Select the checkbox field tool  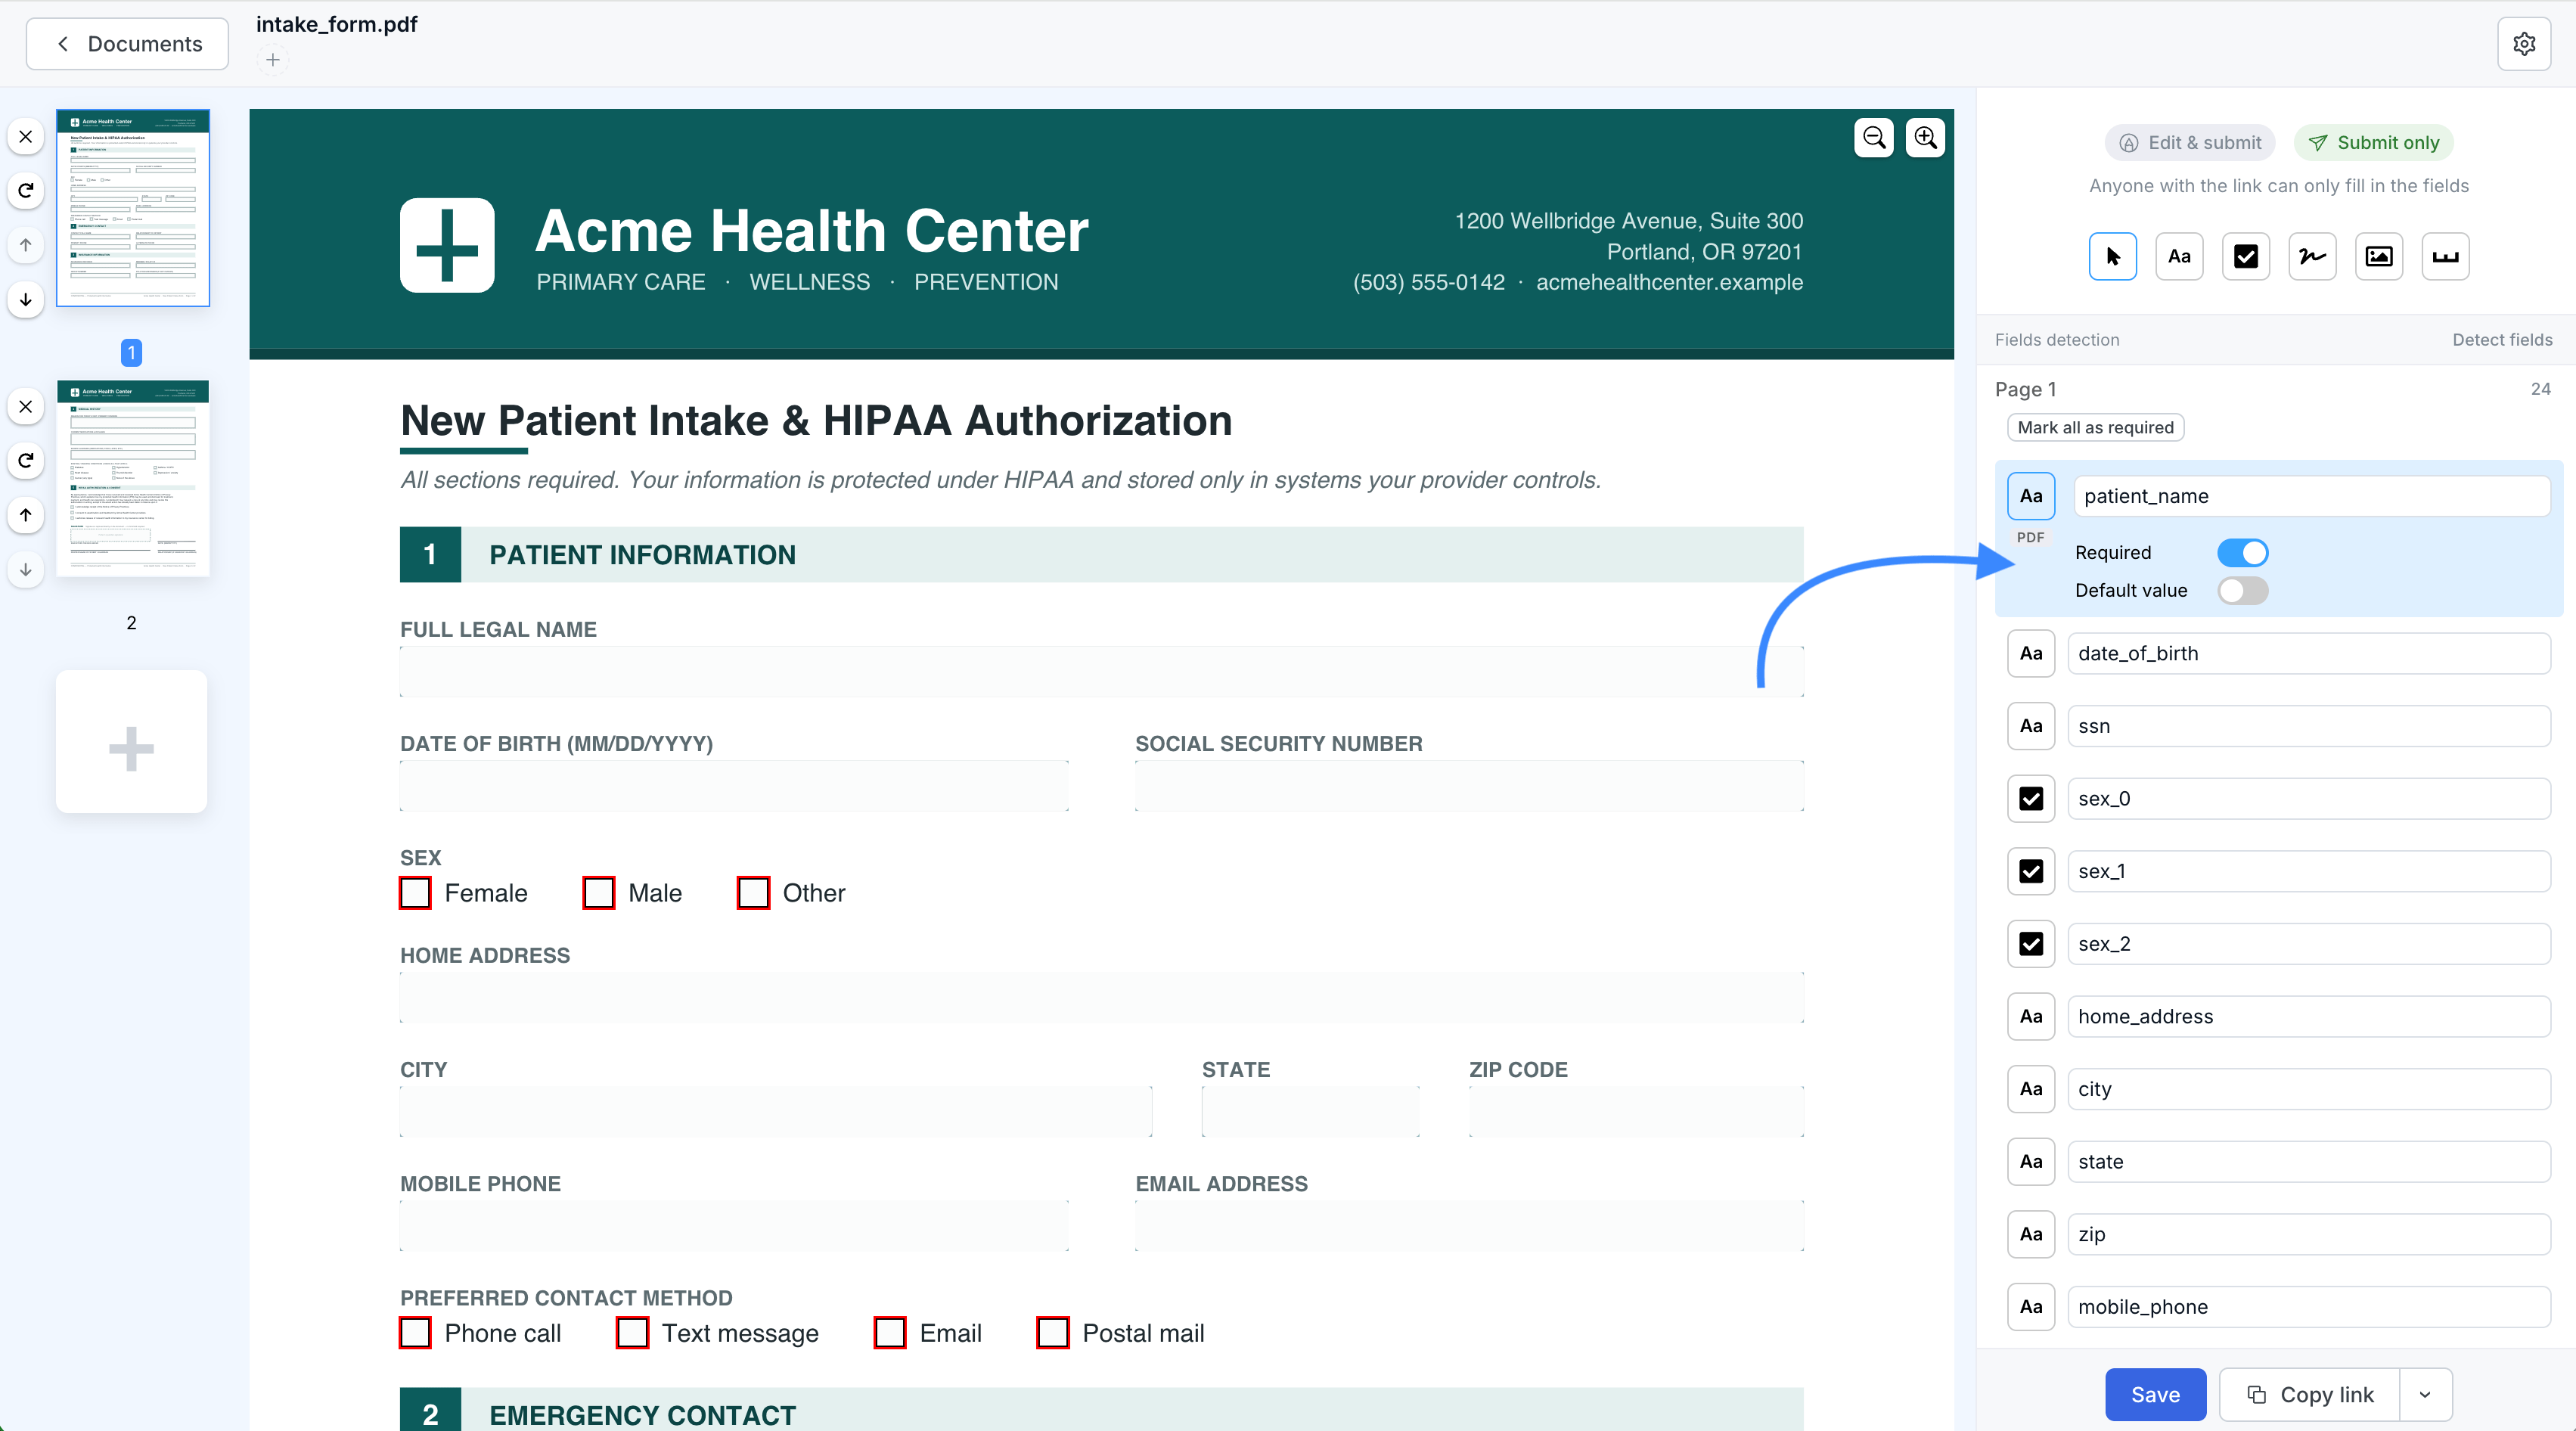pos(2245,256)
